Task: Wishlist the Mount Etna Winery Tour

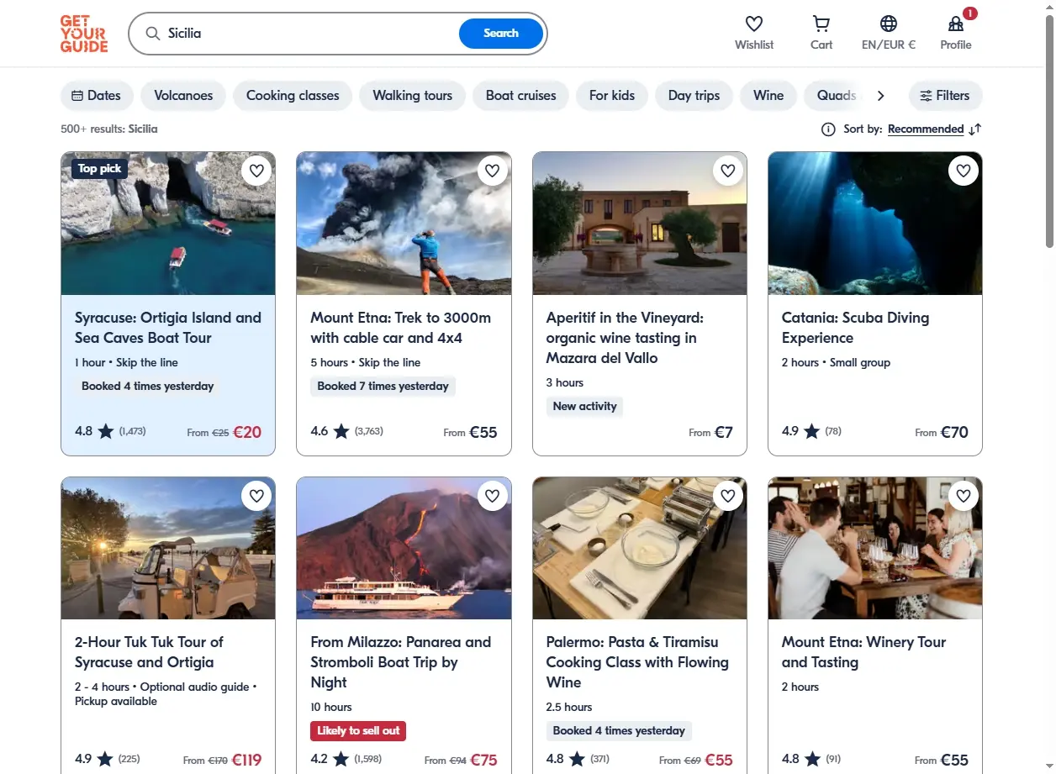Action: [964, 496]
